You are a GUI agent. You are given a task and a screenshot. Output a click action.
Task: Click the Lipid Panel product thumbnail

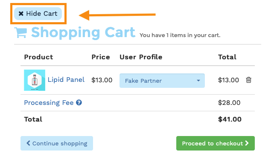click(x=35, y=80)
